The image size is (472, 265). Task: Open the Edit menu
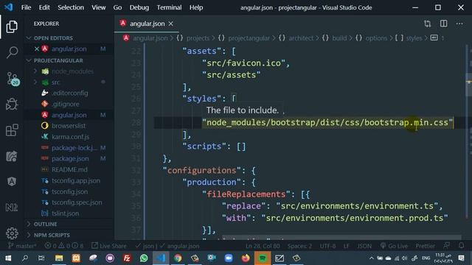click(44, 7)
